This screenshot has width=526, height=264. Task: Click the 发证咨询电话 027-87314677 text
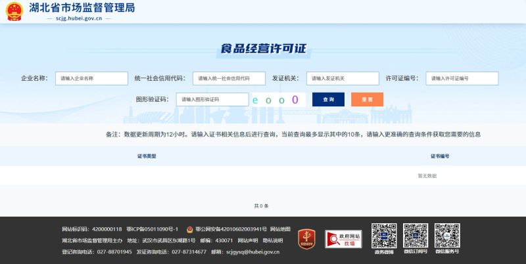[172, 252]
